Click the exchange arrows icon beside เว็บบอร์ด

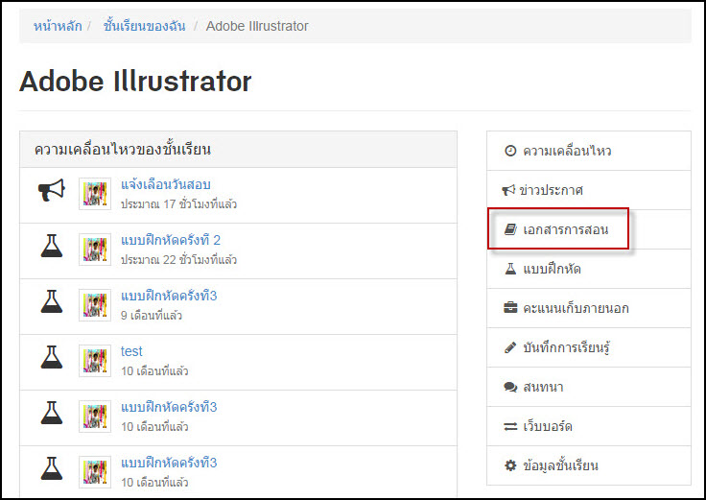(x=510, y=426)
